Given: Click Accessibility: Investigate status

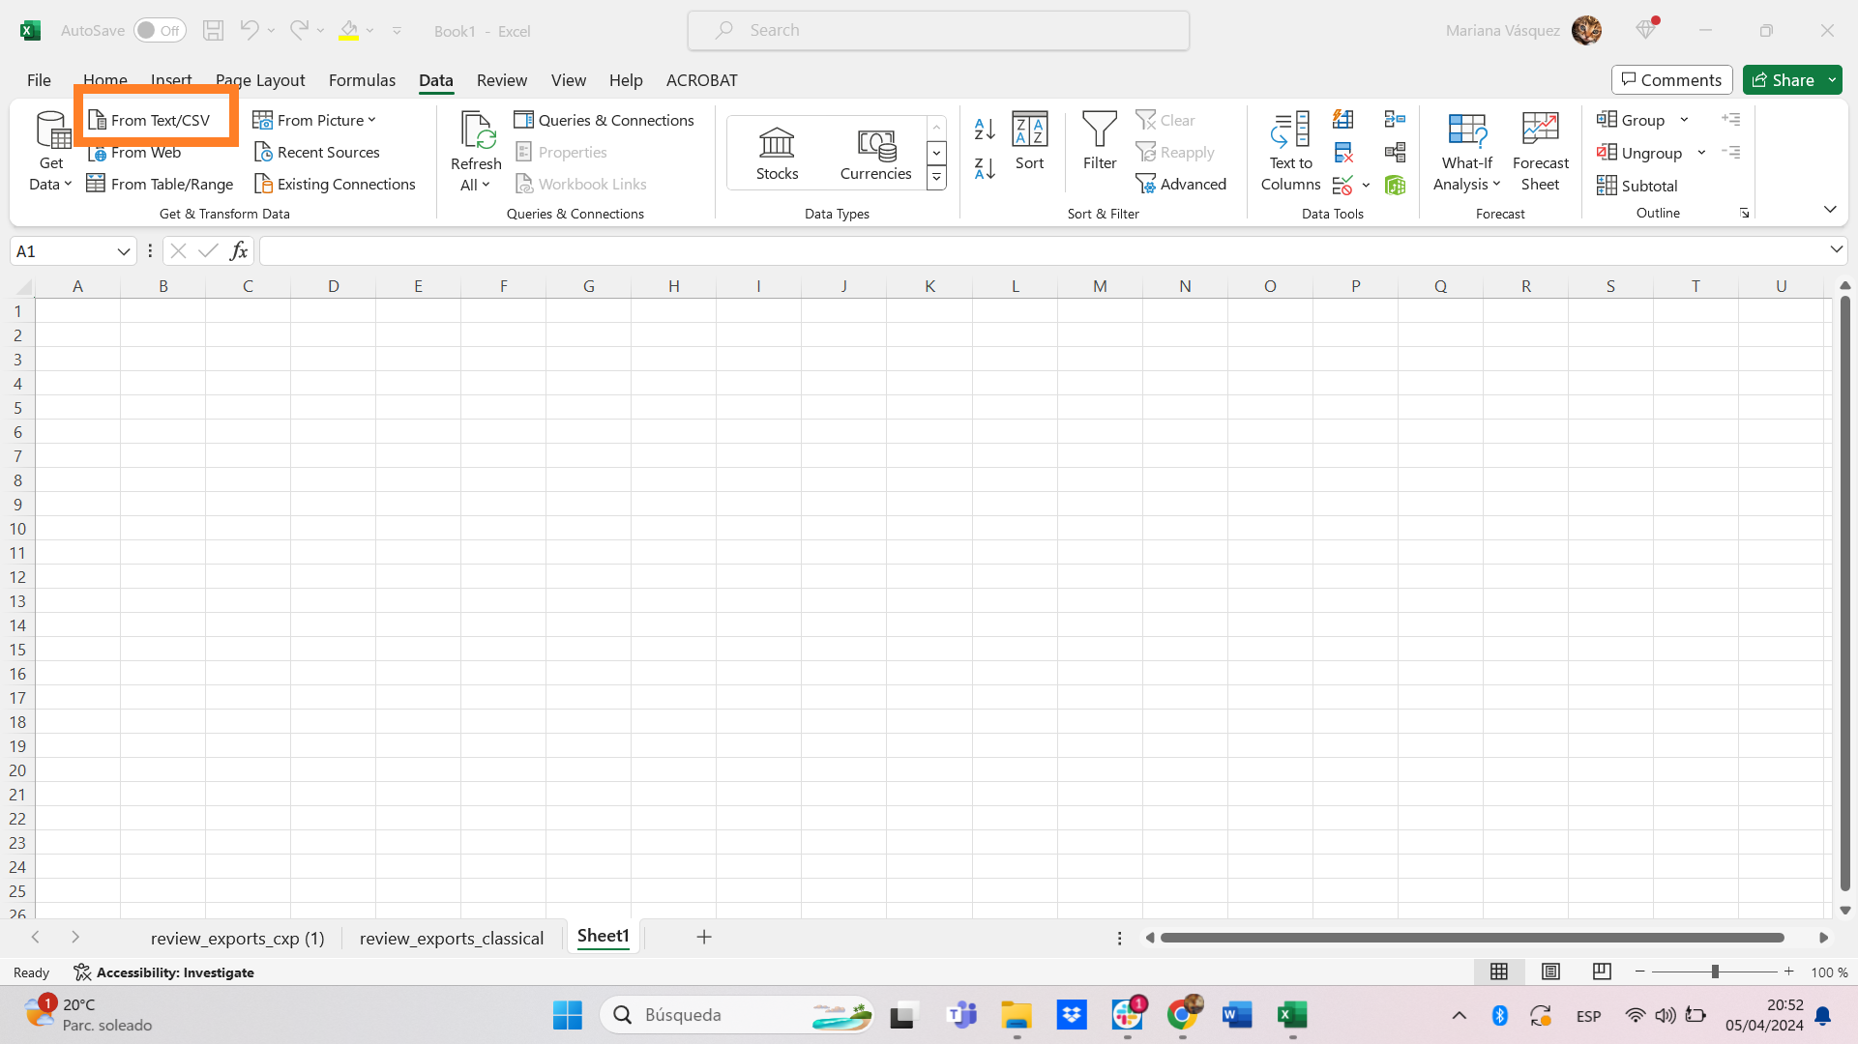Looking at the screenshot, I should click(x=163, y=972).
